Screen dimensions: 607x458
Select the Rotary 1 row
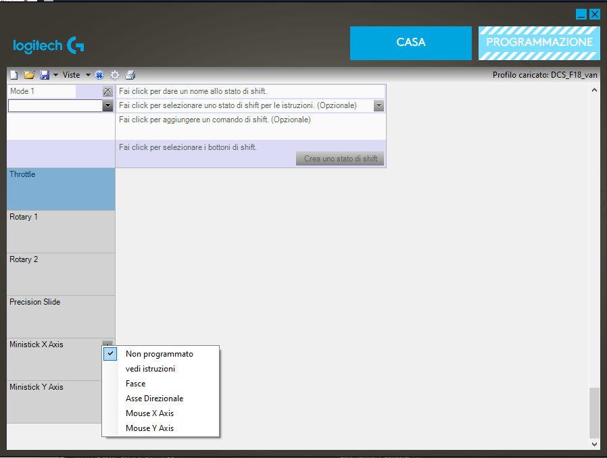[x=61, y=232]
